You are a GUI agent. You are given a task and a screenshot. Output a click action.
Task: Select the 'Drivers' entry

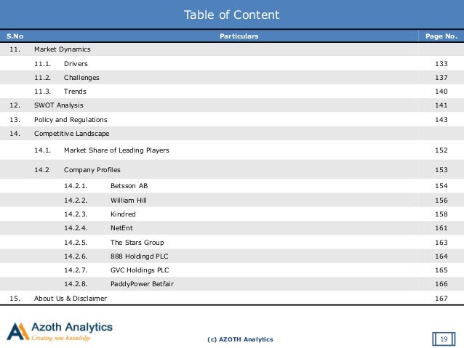click(76, 63)
